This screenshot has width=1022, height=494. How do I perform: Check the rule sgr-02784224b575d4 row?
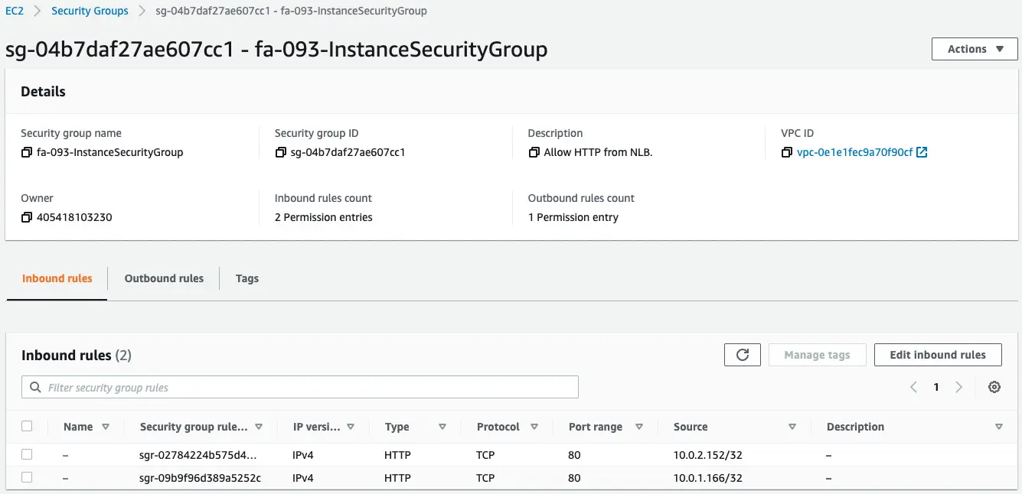point(27,453)
